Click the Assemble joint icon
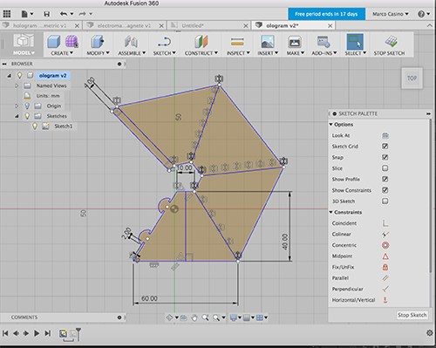 pos(131,42)
